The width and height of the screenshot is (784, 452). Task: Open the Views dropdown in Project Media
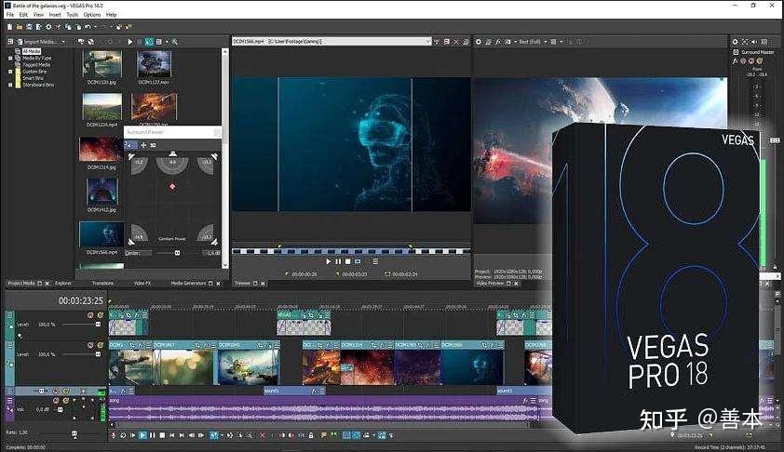click(x=167, y=42)
